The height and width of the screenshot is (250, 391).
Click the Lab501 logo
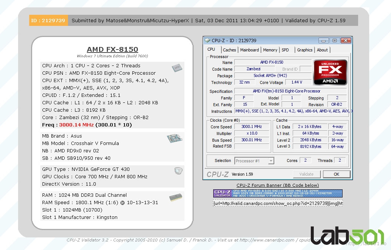pyautogui.click(x=347, y=235)
